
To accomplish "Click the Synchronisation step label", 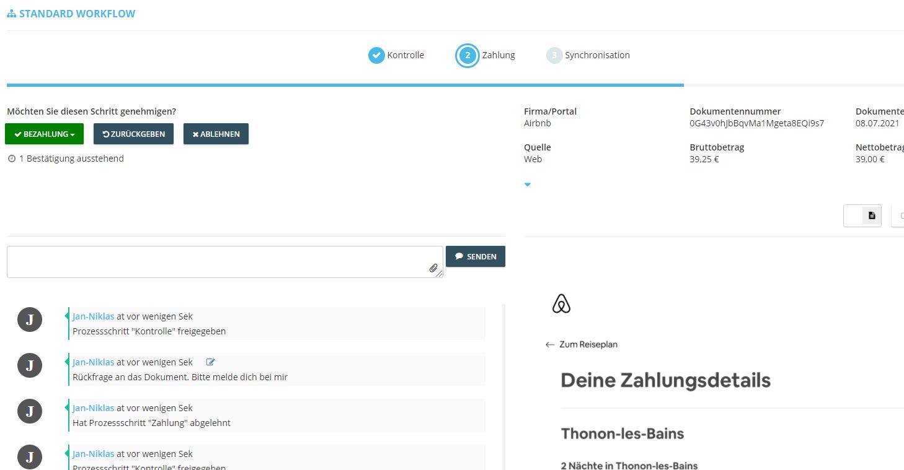I will (x=597, y=55).
